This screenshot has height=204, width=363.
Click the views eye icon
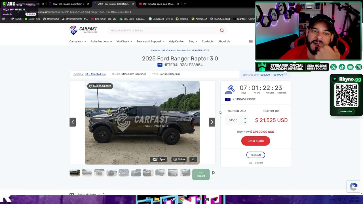(250, 163)
